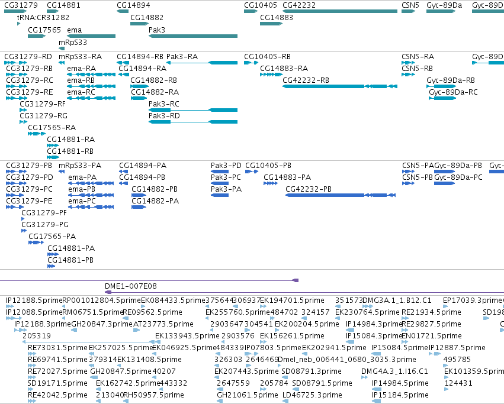Click transcript CG17565-RA
504x404 pixels.
click(x=52, y=128)
